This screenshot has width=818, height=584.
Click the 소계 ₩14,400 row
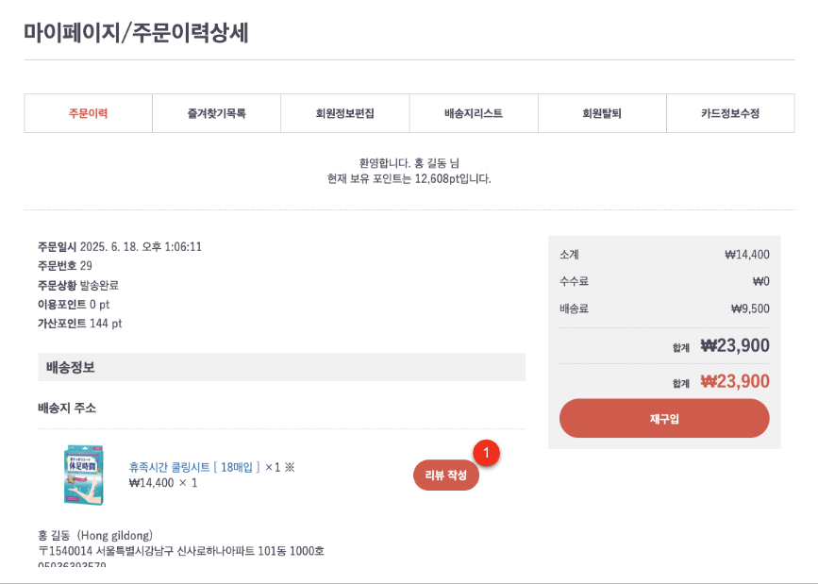(x=664, y=254)
